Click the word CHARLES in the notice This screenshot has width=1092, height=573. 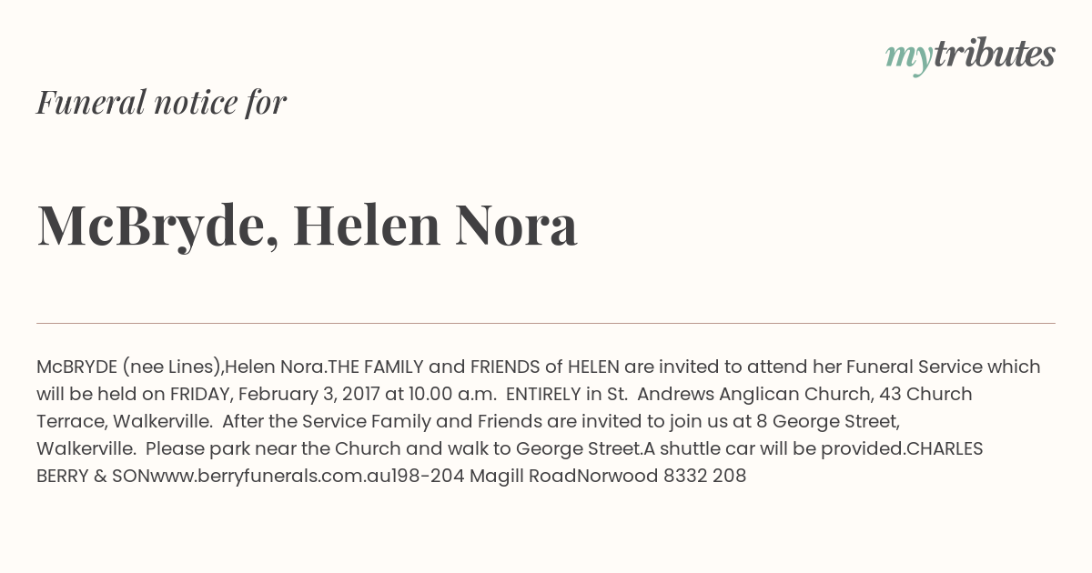click(x=945, y=448)
